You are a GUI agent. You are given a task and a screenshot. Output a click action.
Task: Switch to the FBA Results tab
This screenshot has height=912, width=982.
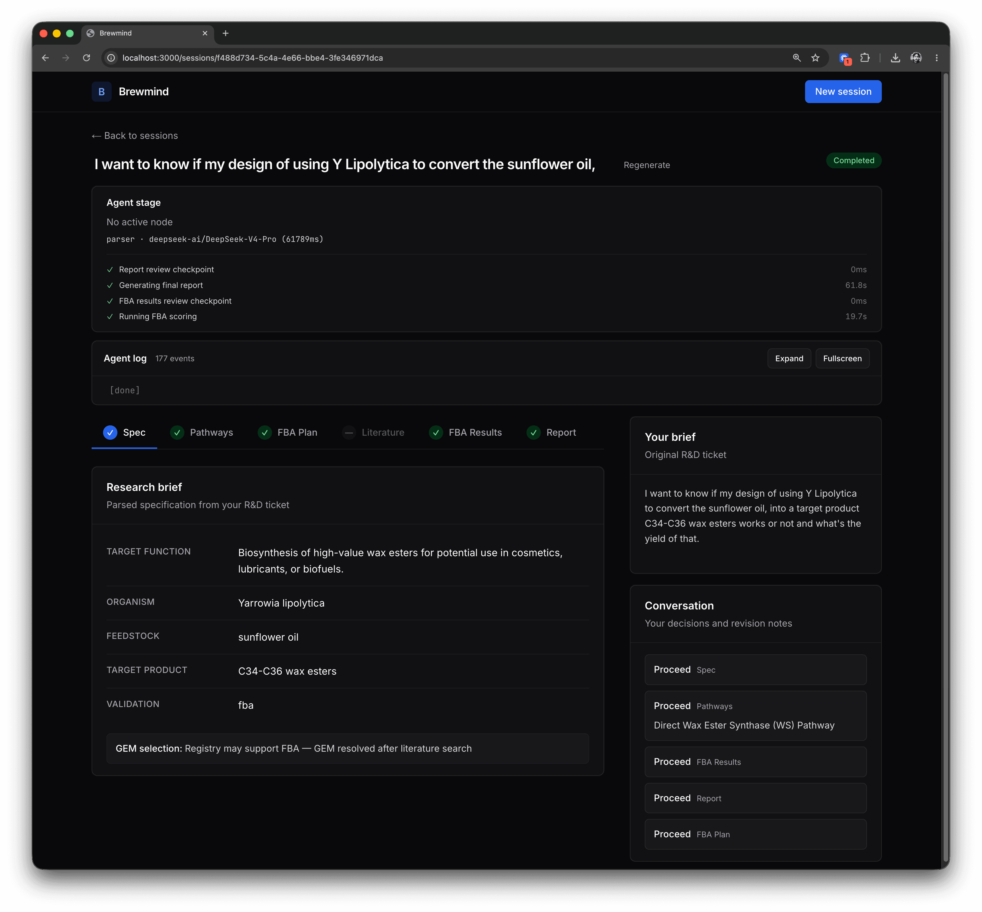[465, 432]
